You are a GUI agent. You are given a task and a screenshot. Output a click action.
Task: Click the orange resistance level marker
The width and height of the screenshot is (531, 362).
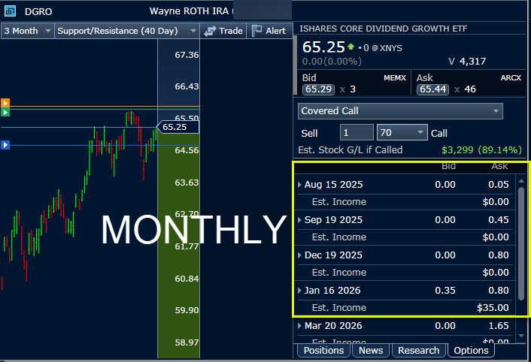pos(5,102)
